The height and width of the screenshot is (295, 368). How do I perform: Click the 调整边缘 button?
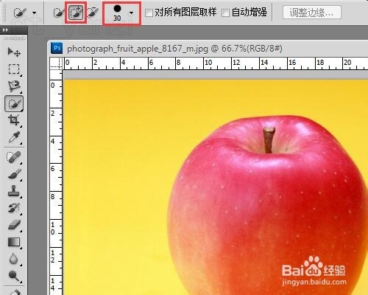tap(311, 13)
